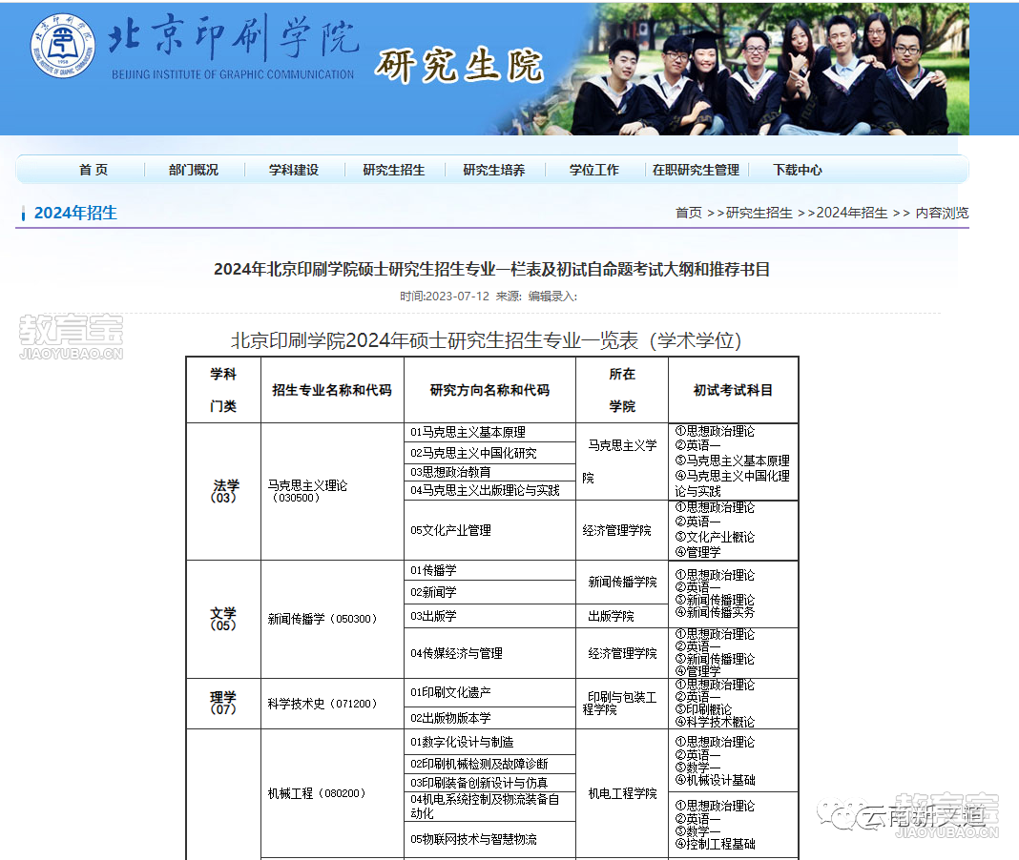
Task: Click row 04马克思主义出版理论与实践
Action: click(489, 490)
